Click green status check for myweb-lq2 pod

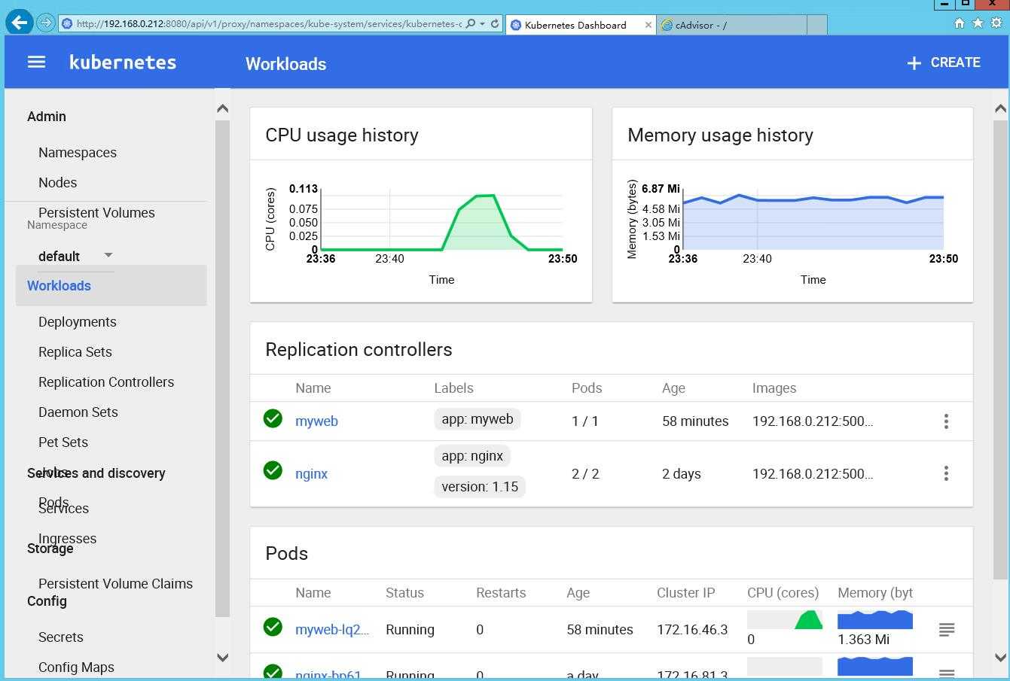273,627
